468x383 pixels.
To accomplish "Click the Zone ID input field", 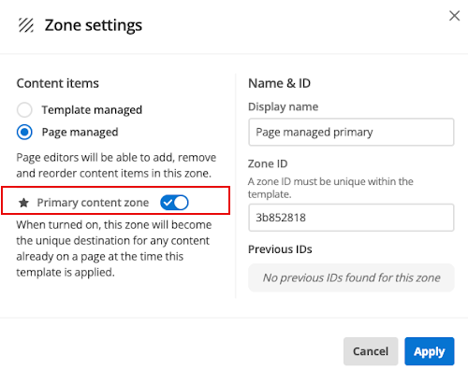I will 351,218.
